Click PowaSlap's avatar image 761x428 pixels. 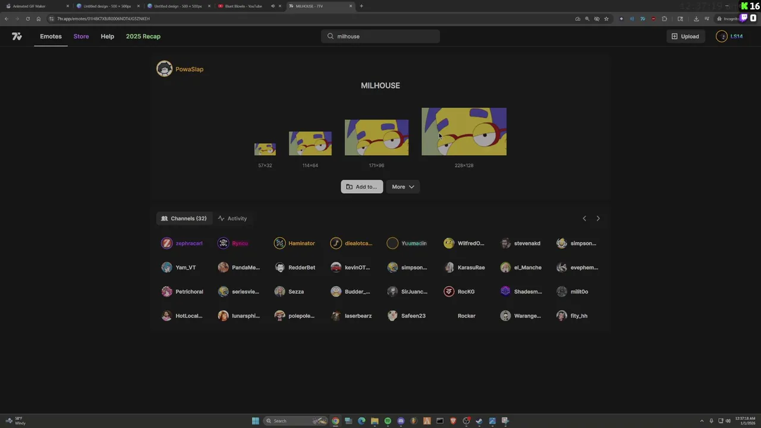pos(164,69)
